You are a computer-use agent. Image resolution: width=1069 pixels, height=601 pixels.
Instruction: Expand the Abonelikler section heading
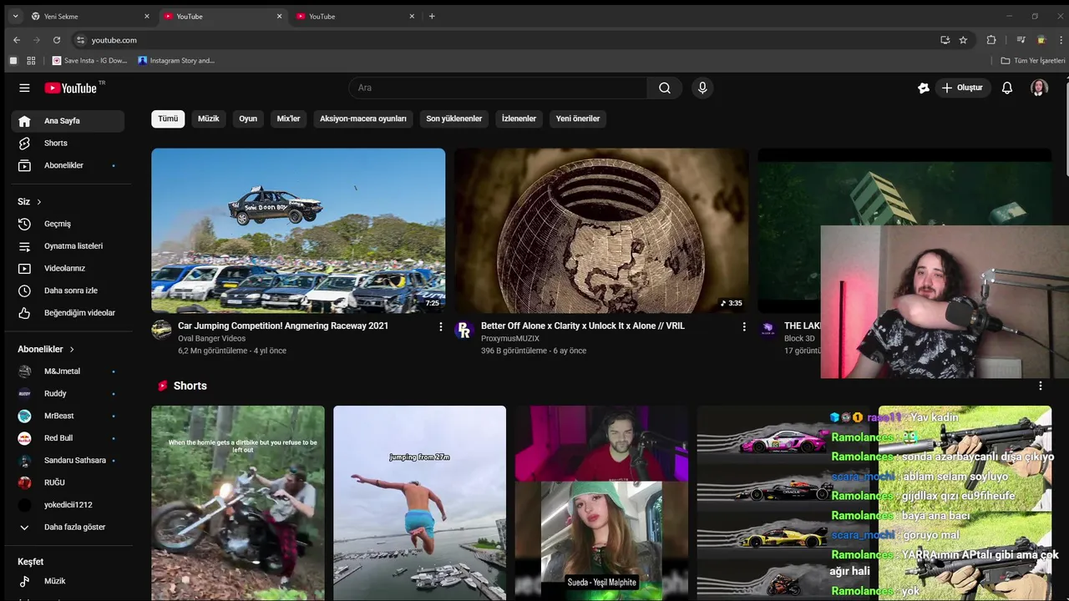click(x=47, y=349)
